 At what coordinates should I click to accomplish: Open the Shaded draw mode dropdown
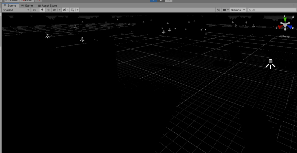point(16,10)
